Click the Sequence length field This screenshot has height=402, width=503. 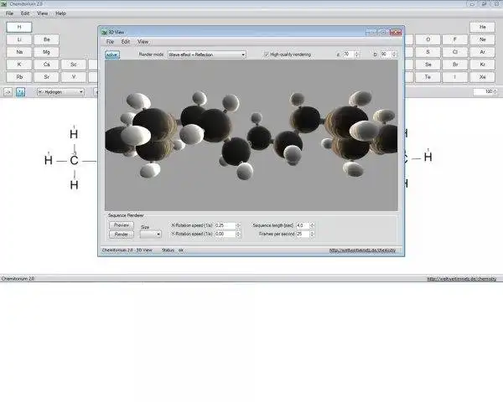(303, 225)
